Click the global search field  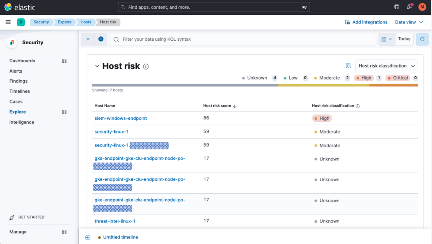[214, 7]
